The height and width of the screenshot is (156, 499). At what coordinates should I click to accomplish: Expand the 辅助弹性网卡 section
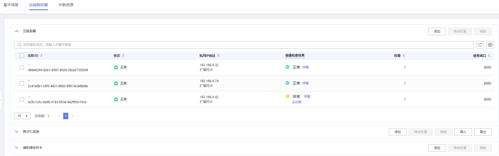tap(17, 148)
